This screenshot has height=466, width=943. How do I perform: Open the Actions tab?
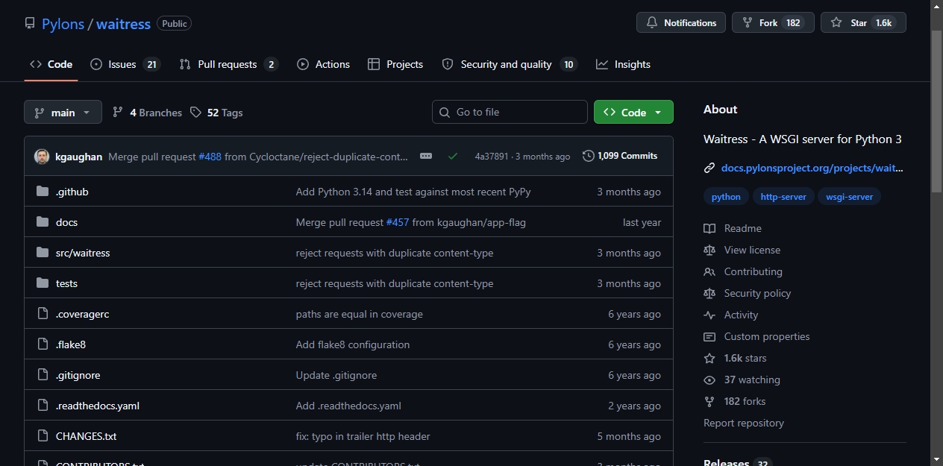tap(323, 64)
